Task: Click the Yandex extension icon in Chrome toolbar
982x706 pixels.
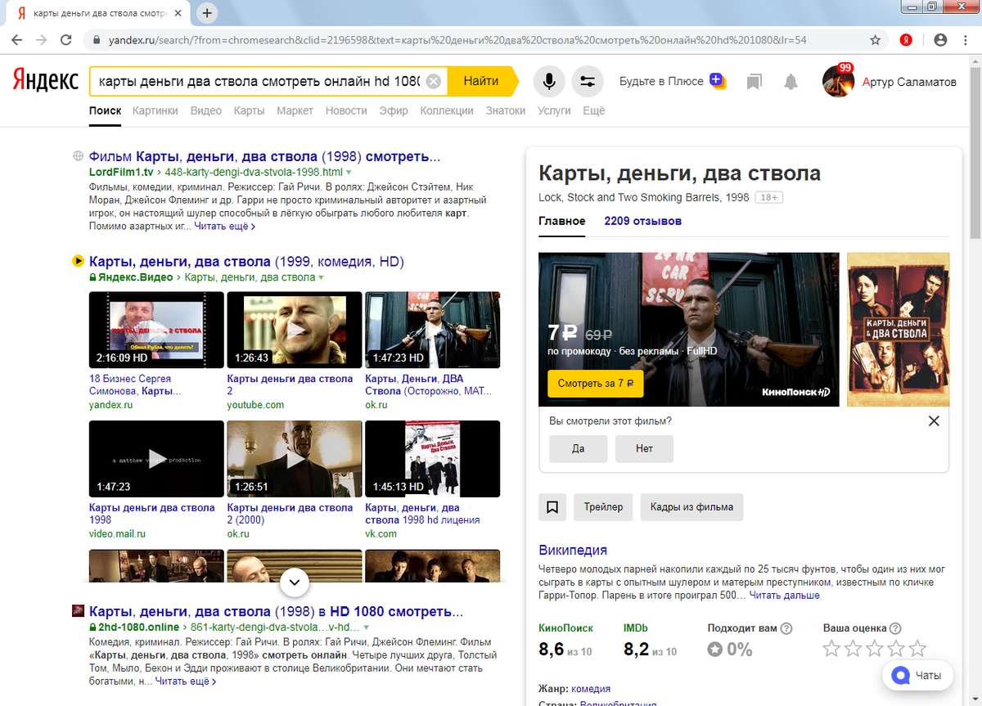Action: pyautogui.click(x=907, y=39)
